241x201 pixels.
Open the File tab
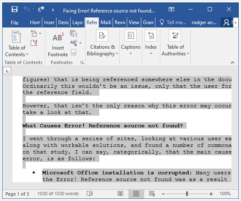(x=15, y=22)
